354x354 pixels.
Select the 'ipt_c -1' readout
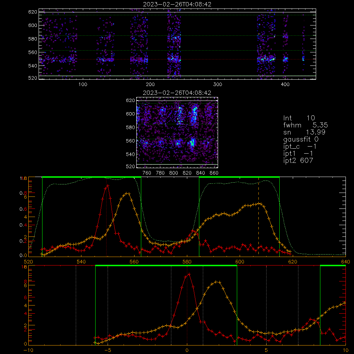[x=300, y=147]
